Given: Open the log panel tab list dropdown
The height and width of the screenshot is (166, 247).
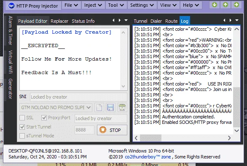Looking at the screenshot, I should click(237, 20).
